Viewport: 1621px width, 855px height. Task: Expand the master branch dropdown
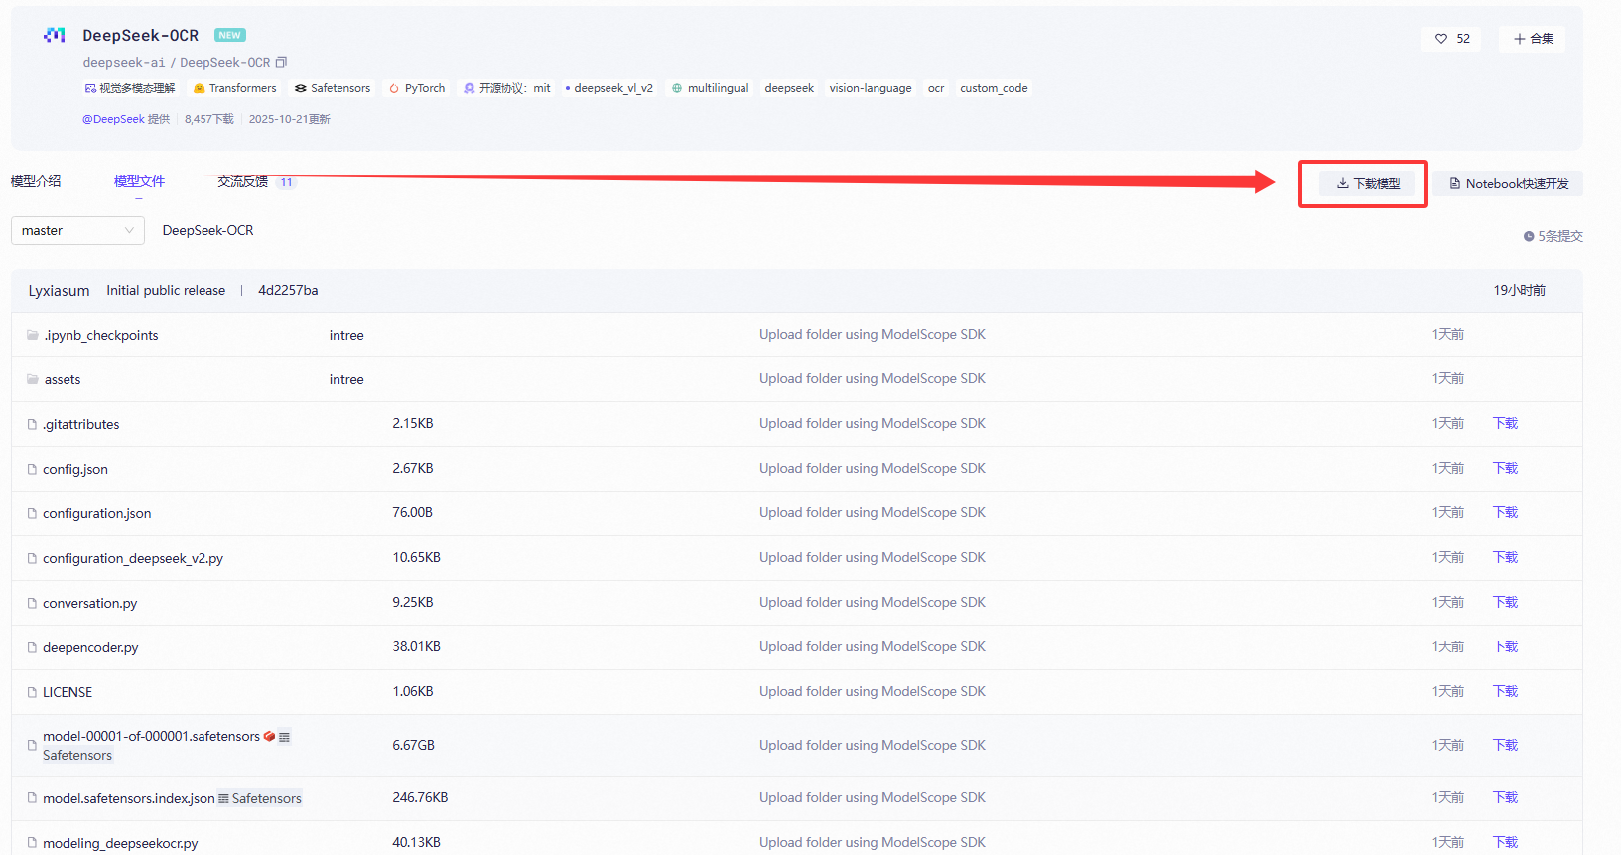coord(77,230)
